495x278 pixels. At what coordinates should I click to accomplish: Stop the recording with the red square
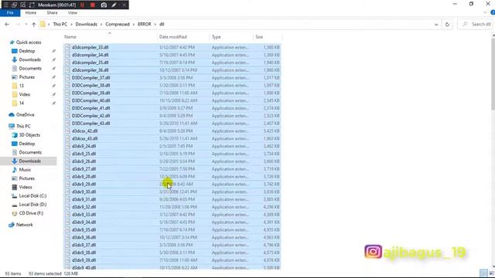93,5
